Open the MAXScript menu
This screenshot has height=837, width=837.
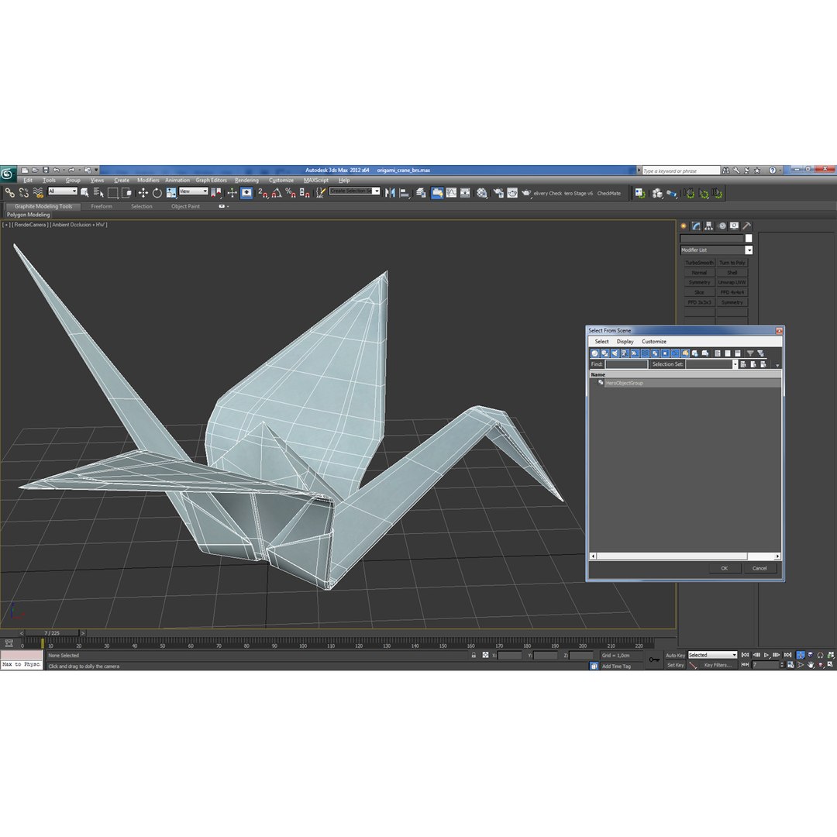(x=316, y=181)
